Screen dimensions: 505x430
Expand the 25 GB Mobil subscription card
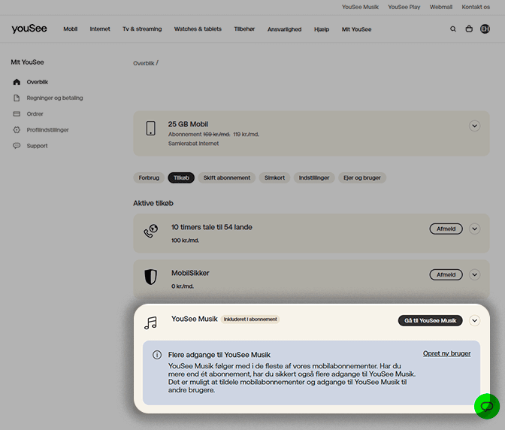click(474, 126)
